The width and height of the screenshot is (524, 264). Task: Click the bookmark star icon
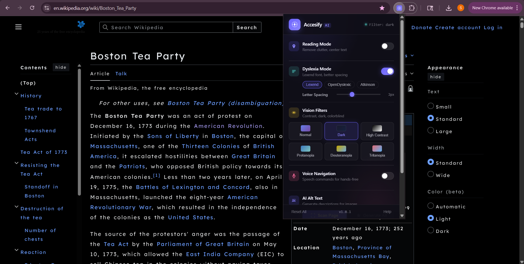[x=382, y=8]
